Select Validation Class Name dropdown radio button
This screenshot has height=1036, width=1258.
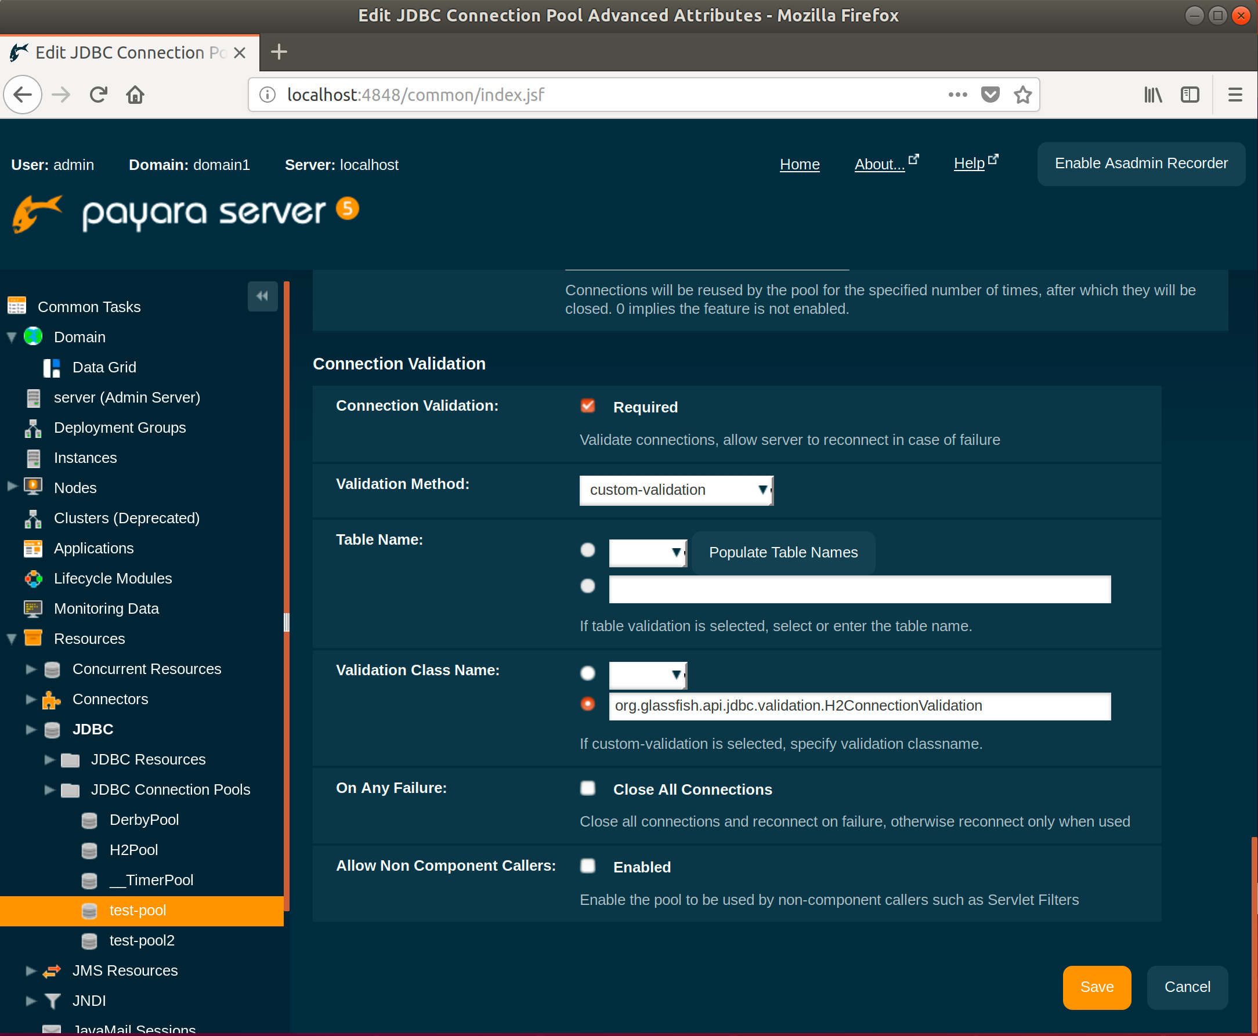(587, 674)
